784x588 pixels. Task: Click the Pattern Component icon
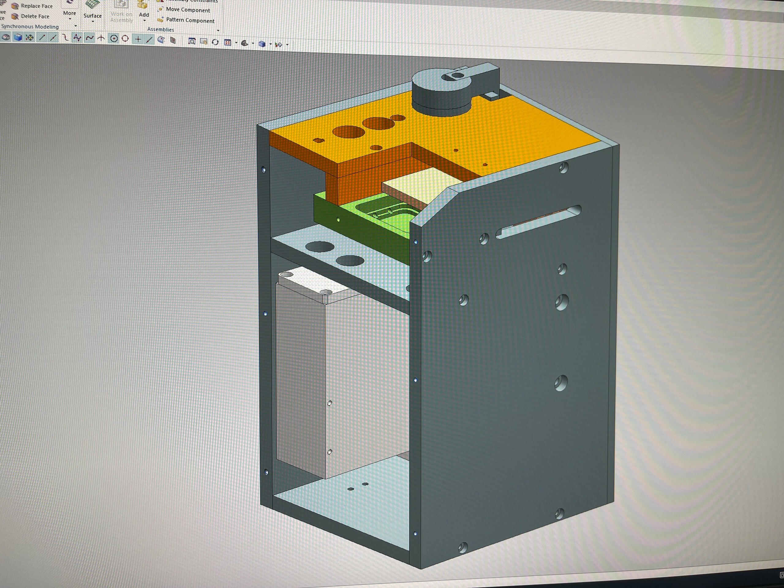[x=160, y=20]
